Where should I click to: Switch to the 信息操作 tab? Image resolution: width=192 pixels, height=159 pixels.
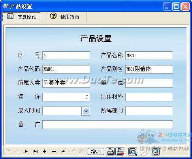(x=21, y=17)
